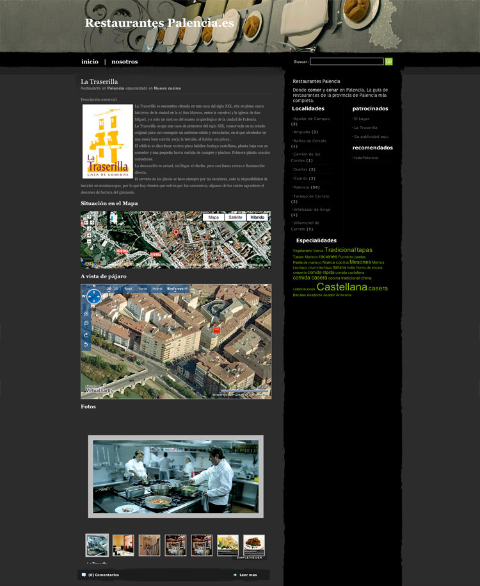Zoom out on the Virtual Earth view
Image resolution: width=480 pixels, height=586 pixels.
pos(86,323)
